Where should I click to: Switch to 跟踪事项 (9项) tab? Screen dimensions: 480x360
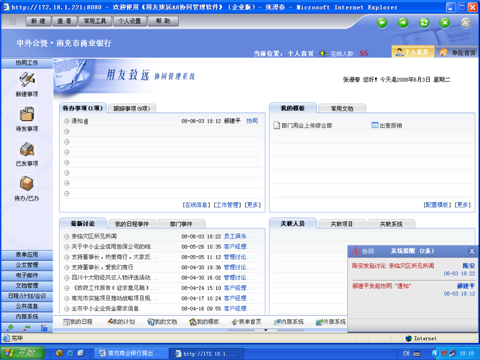tap(132, 109)
